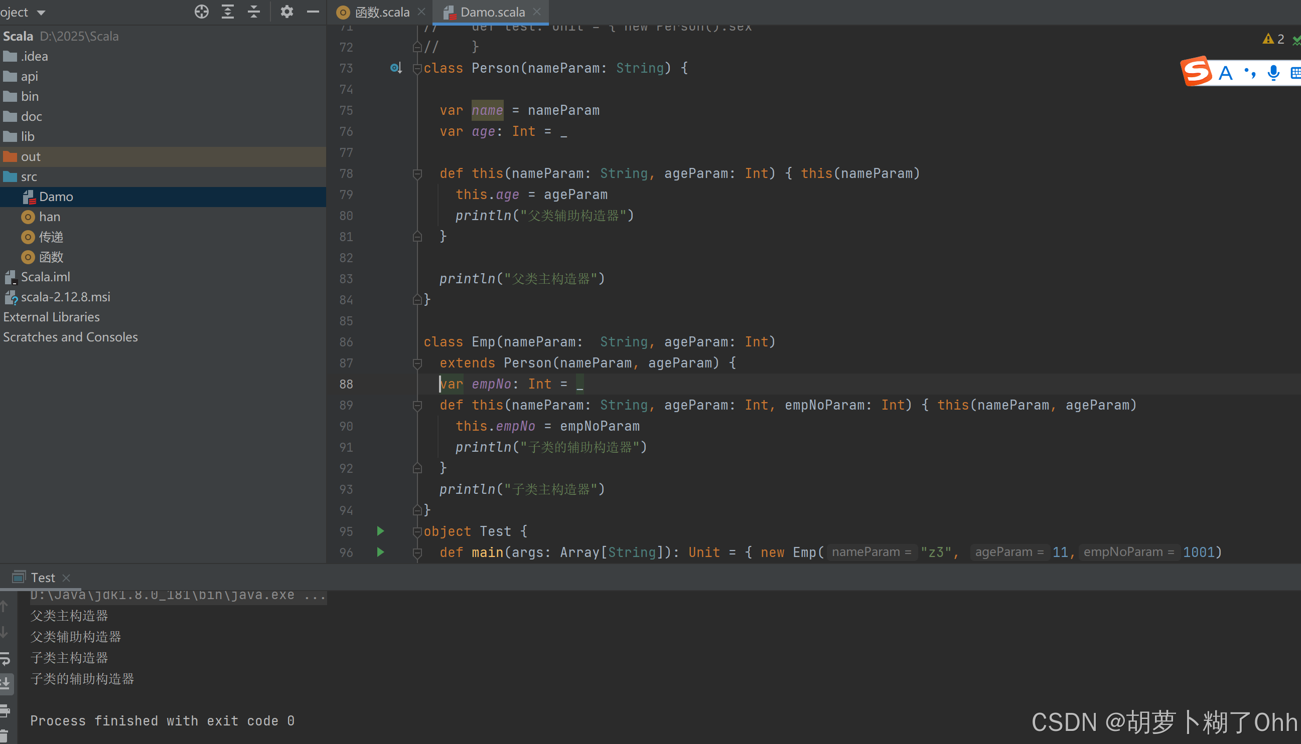The image size is (1301, 744).
Task: Toggle Sogou microphone voice input
Action: click(1273, 73)
